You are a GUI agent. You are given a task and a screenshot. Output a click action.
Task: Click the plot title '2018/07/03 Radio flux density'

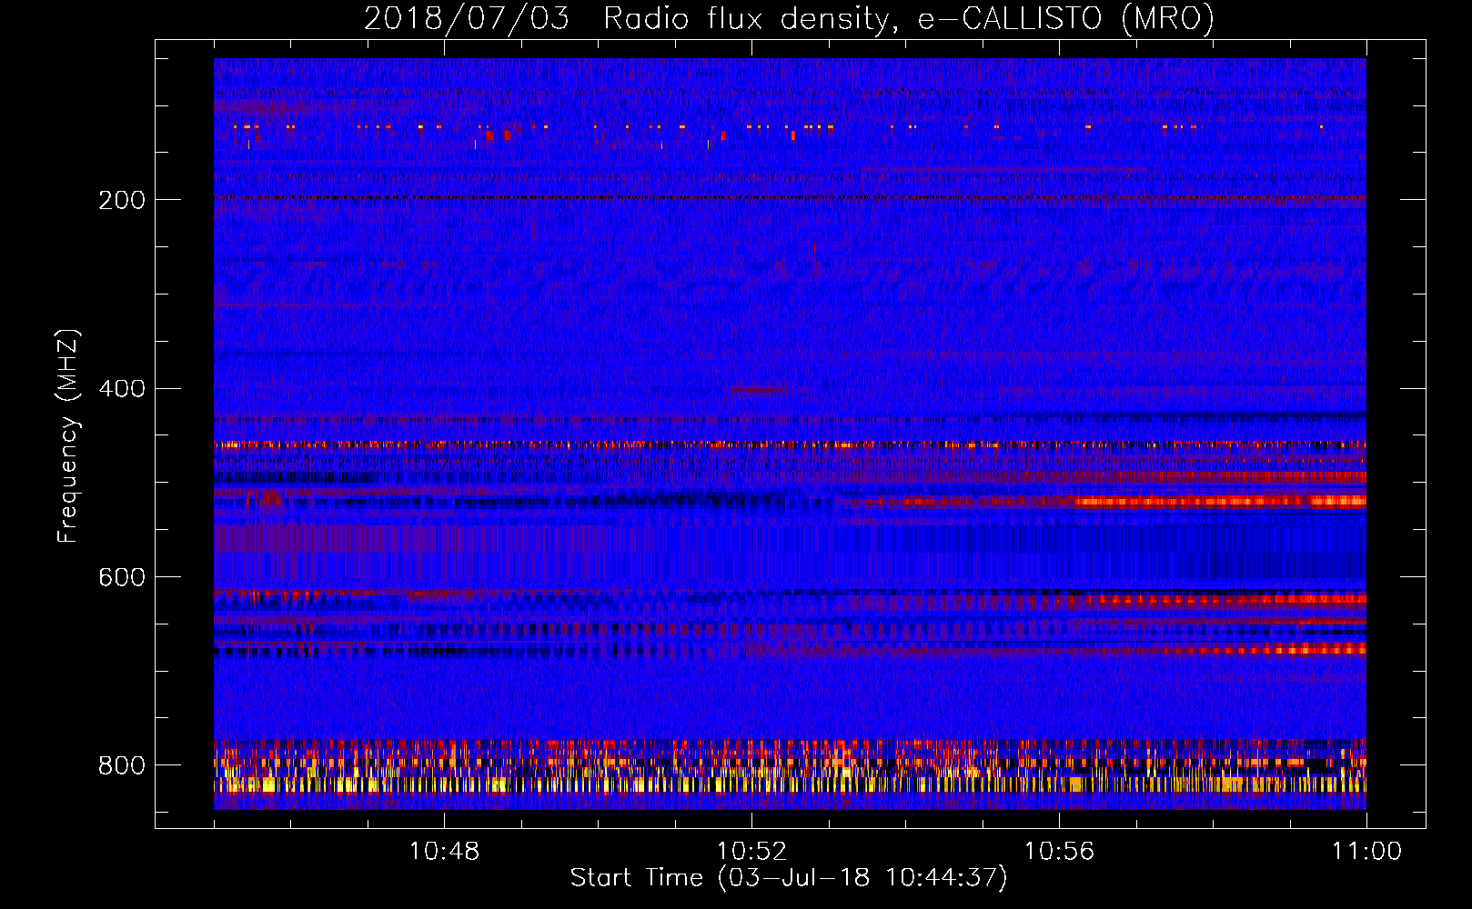point(789,19)
